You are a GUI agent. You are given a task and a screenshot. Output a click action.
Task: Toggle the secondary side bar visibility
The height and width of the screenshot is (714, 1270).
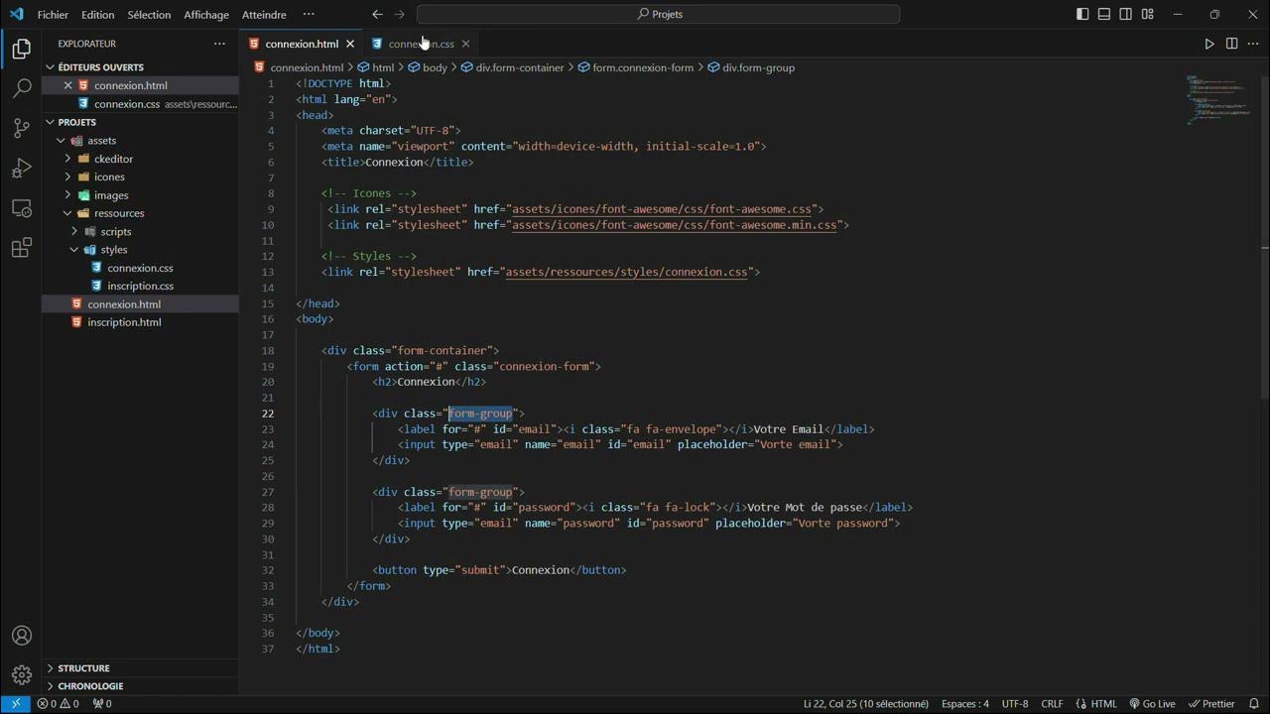[x=1126, y=14]
